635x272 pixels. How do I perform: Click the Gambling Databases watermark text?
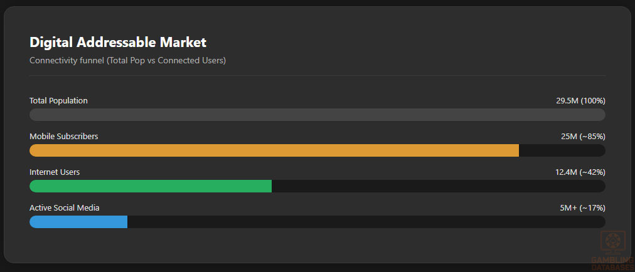pos(612,263)
